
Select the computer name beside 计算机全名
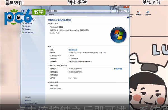pos(75,72)
